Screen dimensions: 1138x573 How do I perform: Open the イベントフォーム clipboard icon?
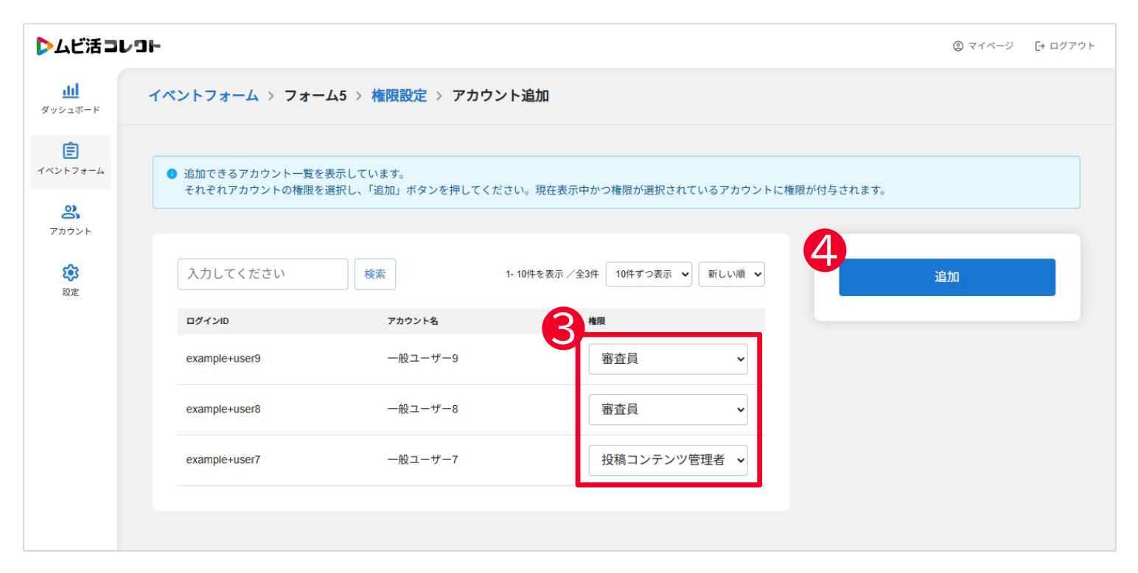pyautogui.click(x=71, y=151)
